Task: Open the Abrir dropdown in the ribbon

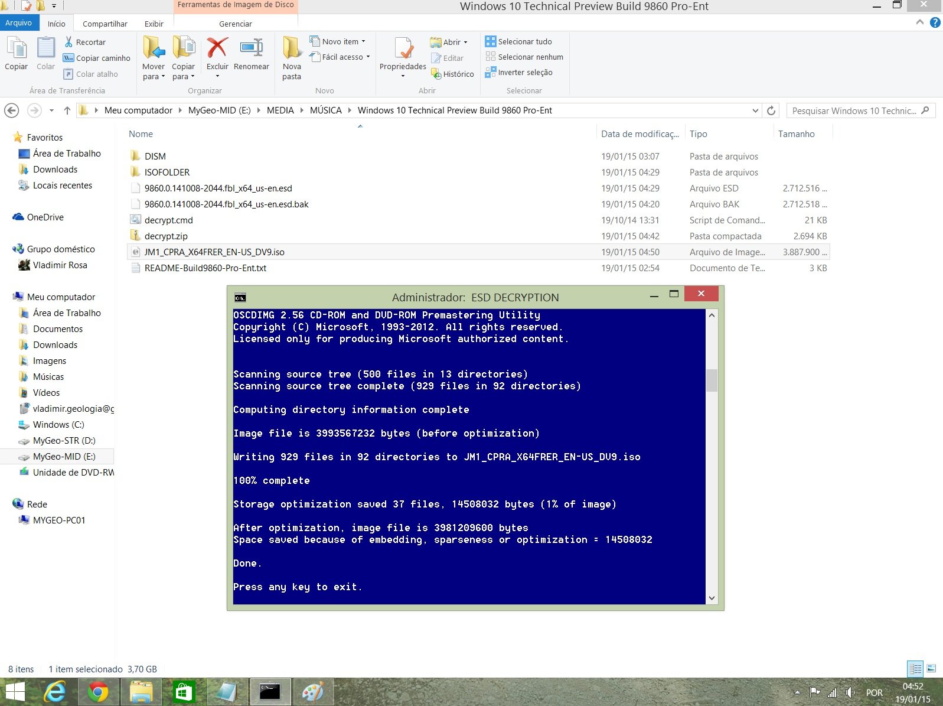Action: pyautogui.click(x=449, y=42)
